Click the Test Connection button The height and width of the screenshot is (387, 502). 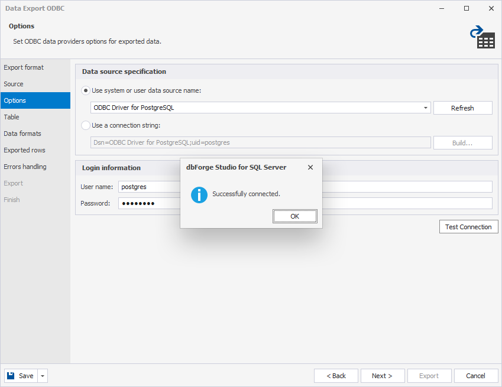pyautogui.click(x=468, y=227)
